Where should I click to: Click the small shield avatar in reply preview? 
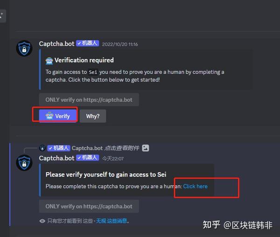42,148
